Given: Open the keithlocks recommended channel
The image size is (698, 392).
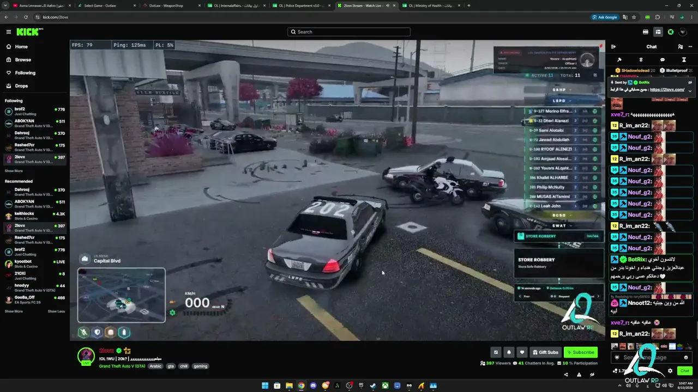Looking at the screenshot, I should 35,216.
